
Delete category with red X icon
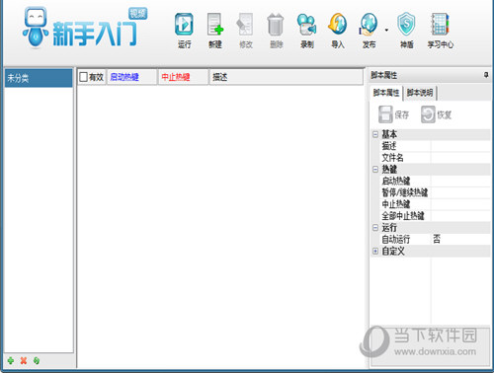(x=24, y=361)
